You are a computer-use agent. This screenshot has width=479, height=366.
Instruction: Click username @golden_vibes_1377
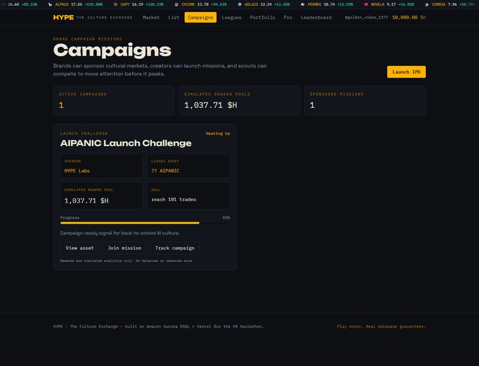[x=367, y=17]
